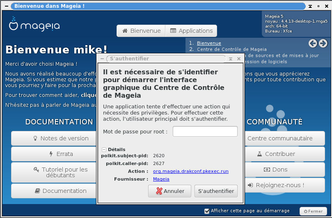Viewport: 332px width, 218px height.
Task: Open org.mageia.drakconf.pkexec.run action link
Action: click(190, 171)
